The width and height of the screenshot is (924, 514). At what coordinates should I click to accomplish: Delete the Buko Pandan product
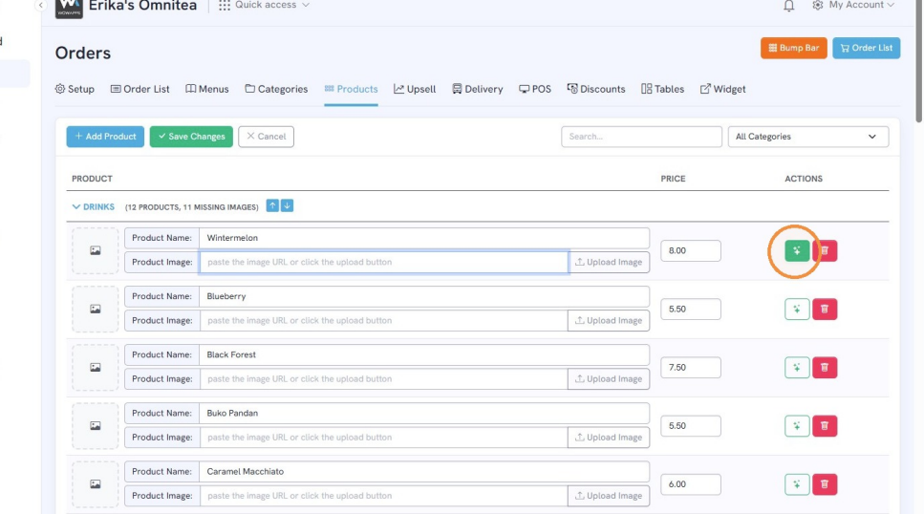(825, 425)
